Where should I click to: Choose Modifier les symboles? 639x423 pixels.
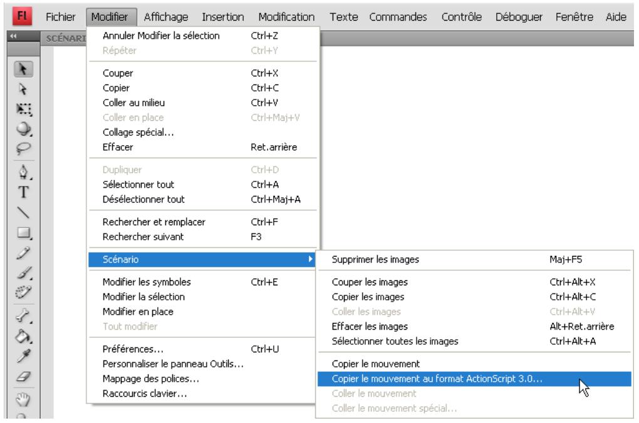point(202,282)
